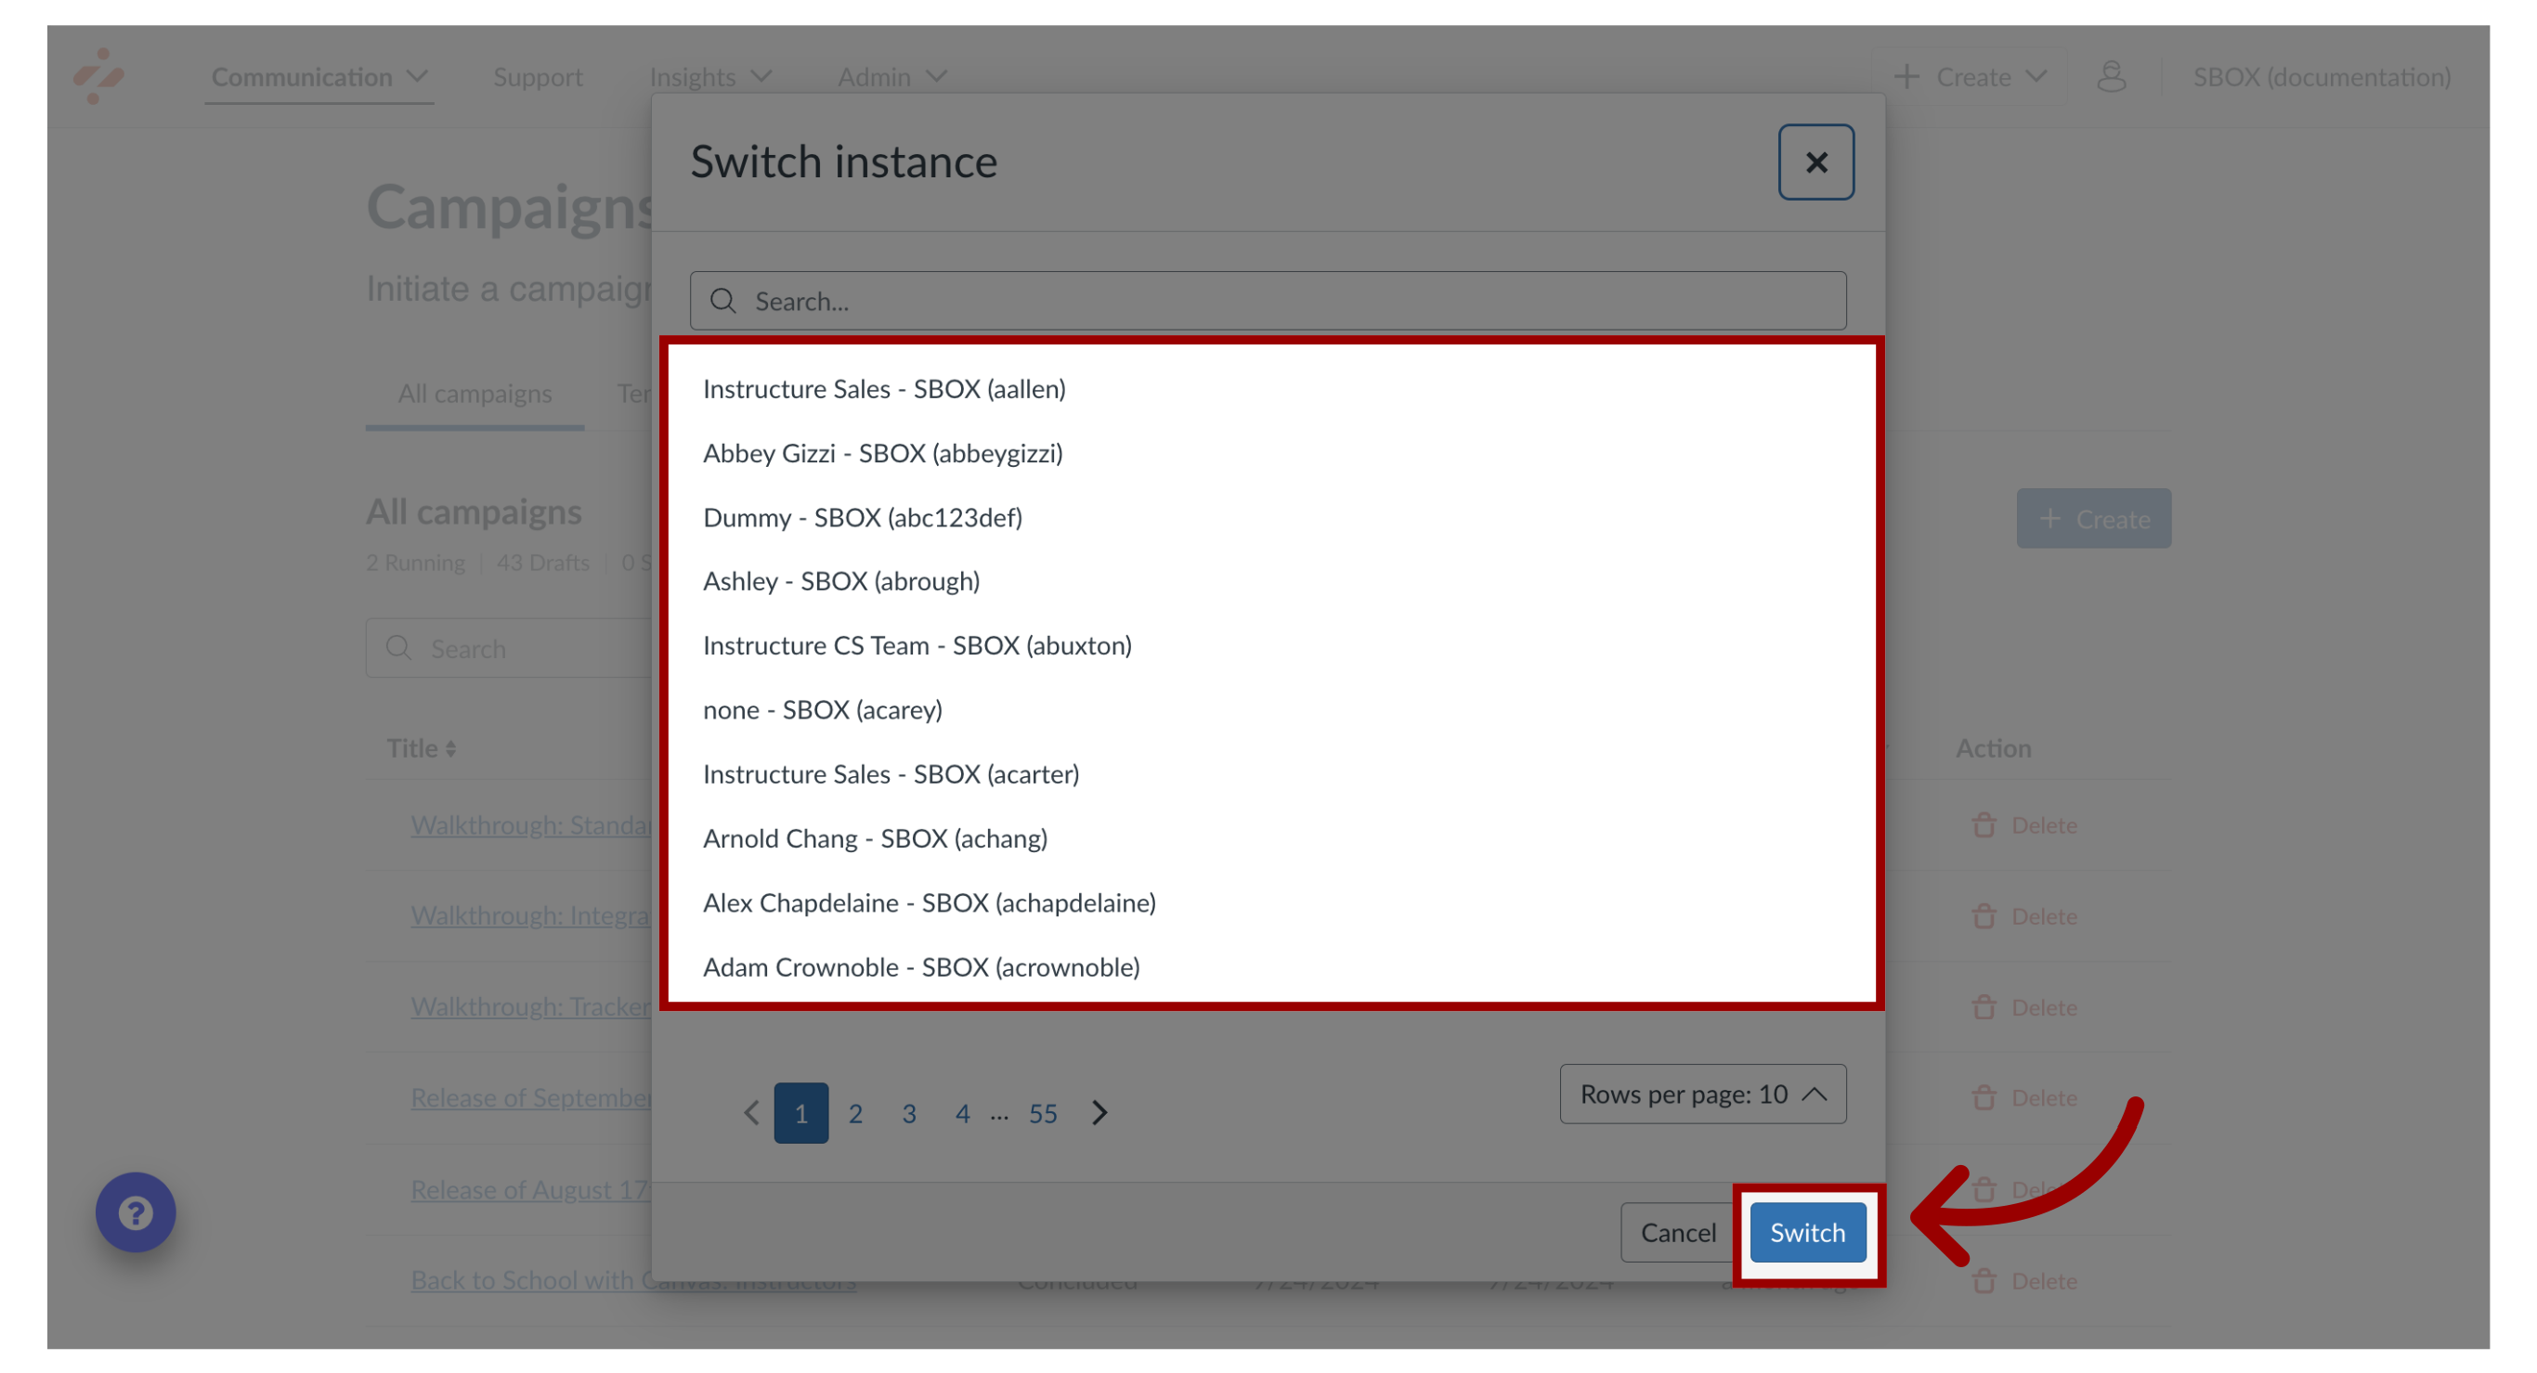
Task: Type in the instance search field
Action: 1268,301
